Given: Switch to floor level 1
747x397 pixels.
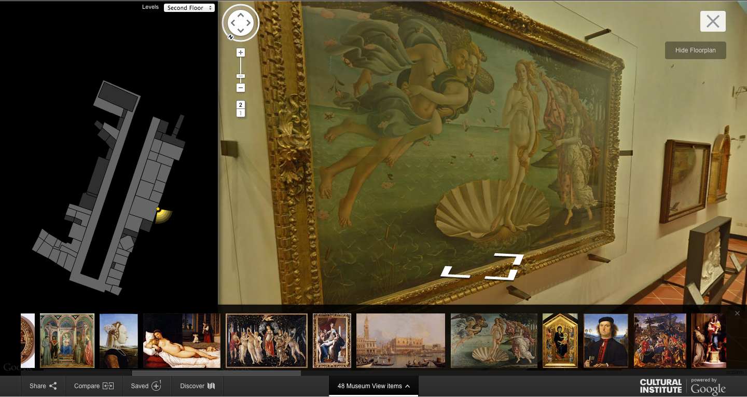Looking at the screenshot, I should pos(240,113).
